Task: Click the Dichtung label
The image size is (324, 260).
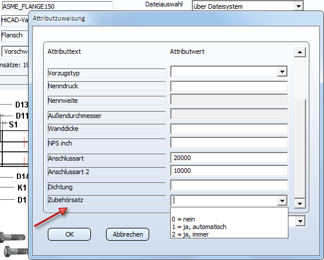Action: click(107, 187)
